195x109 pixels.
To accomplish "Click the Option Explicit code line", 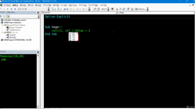I will pyautogui.click(x=58, y=16).
